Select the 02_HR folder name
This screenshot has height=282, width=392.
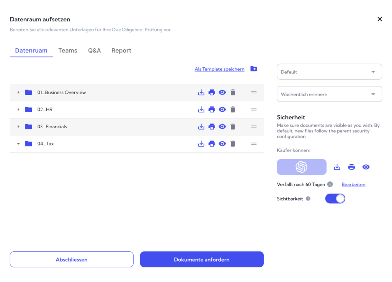[45, 109]
